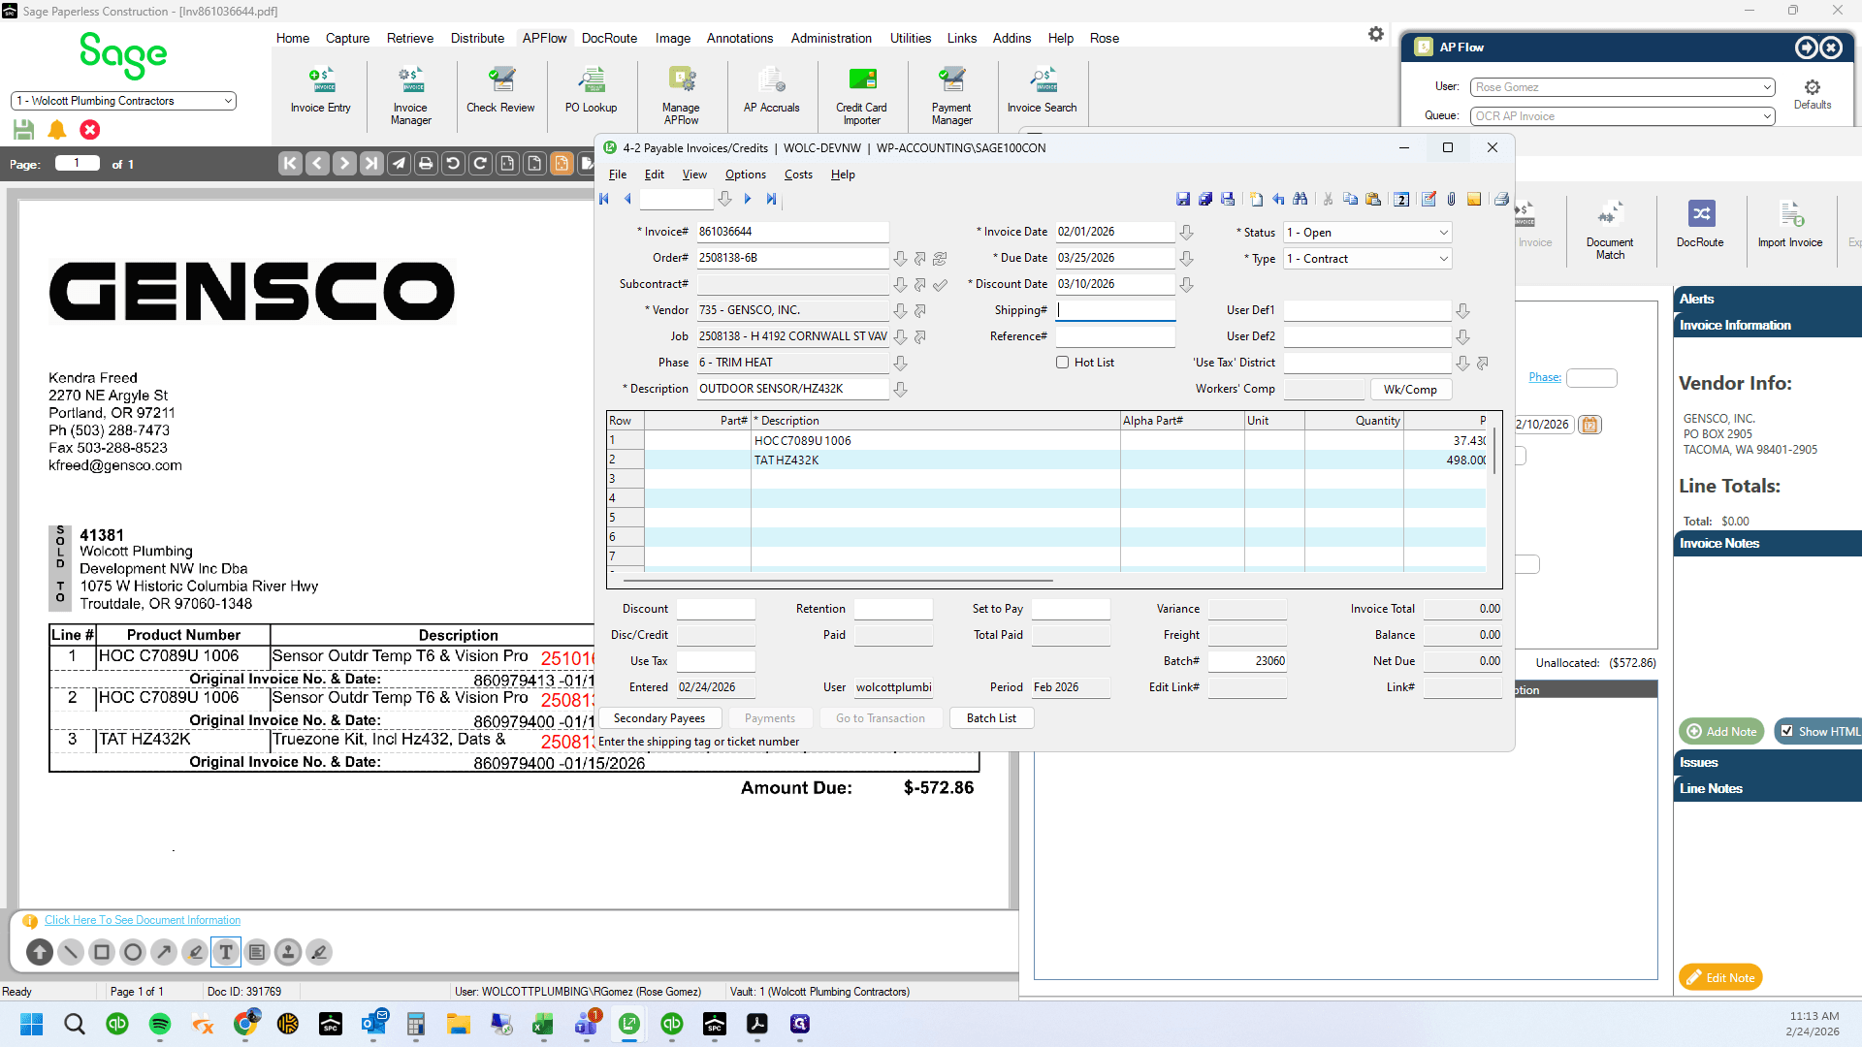
Task: Open the APFlow ribbon tab
Action: click(544, 38)
